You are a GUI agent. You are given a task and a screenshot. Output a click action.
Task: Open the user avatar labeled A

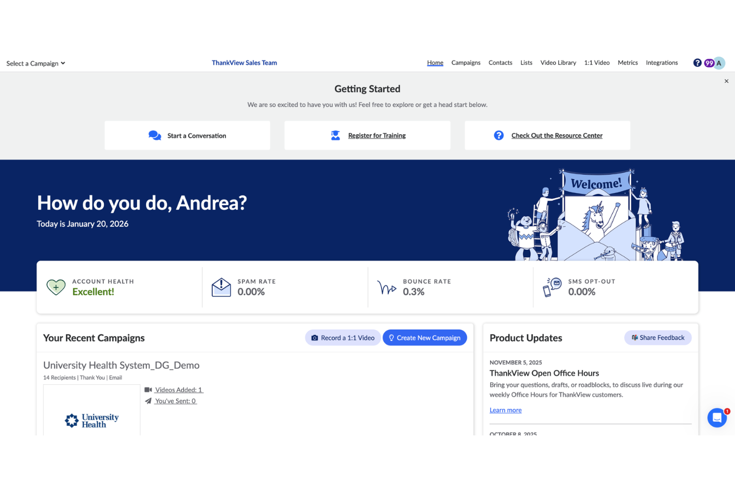(x=719, y=63)
